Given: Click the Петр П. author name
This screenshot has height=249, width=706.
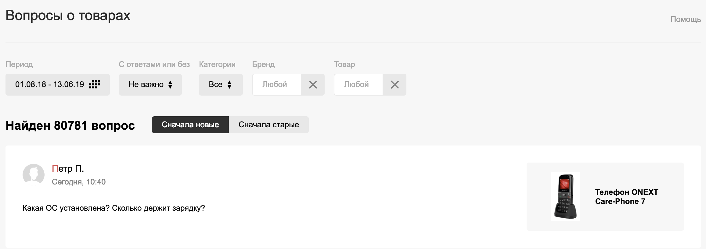Looking at the screenshot, I should 68,168.
